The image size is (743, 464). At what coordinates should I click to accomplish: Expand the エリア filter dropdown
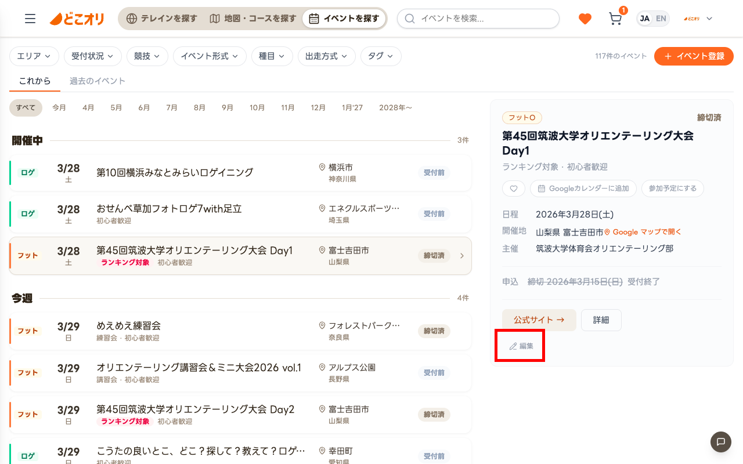pyautogui.click(x=34, y=56)
